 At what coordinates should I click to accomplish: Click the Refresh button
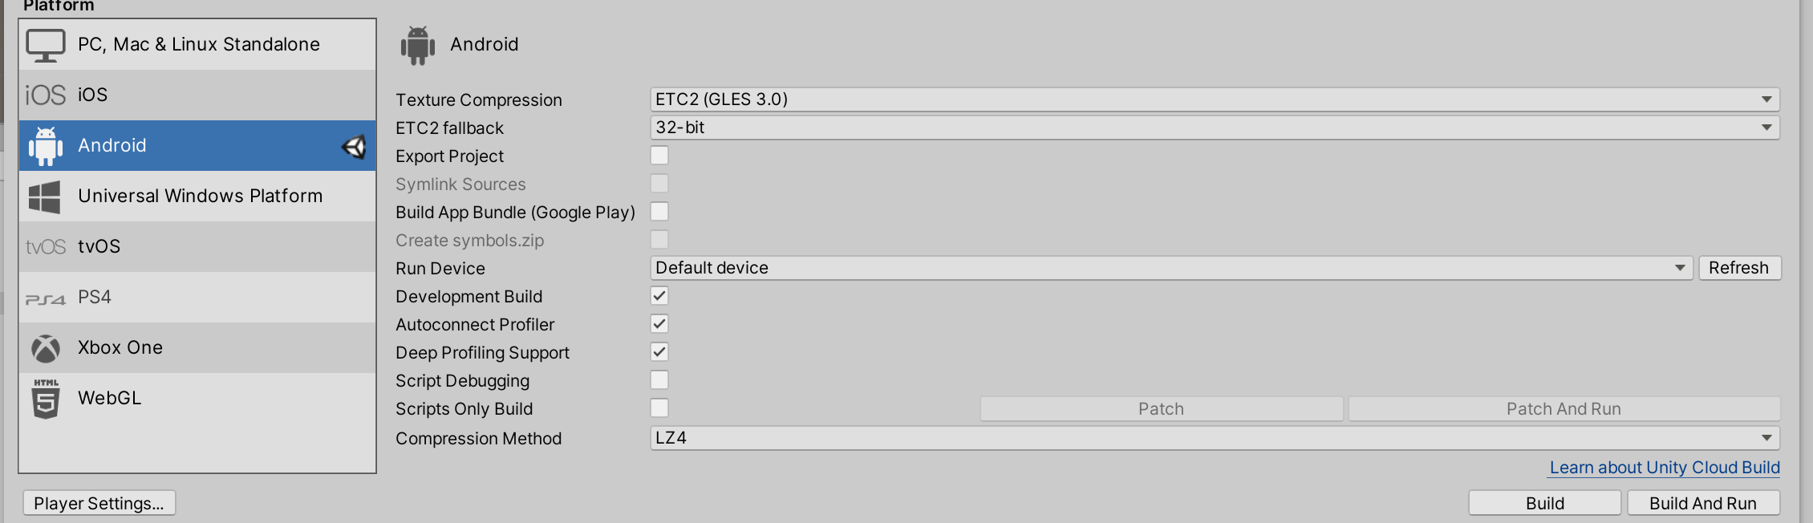click(x=1739, y=268)
